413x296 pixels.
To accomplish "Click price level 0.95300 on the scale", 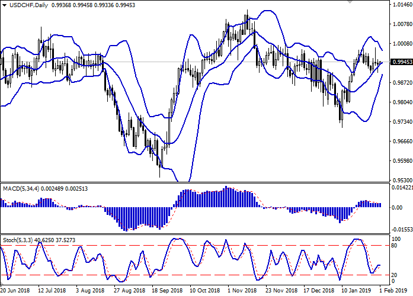I will [402, 181].
